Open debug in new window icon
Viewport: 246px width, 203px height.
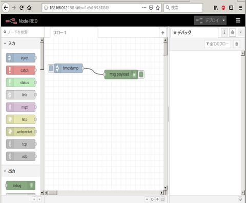pyautogui.click(x=240, y=199)
